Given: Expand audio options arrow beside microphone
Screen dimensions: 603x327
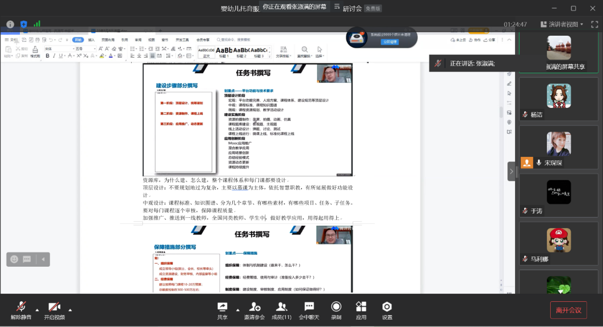Looking at the screenshot, I should pyautogui.click(x=38, y=307).
